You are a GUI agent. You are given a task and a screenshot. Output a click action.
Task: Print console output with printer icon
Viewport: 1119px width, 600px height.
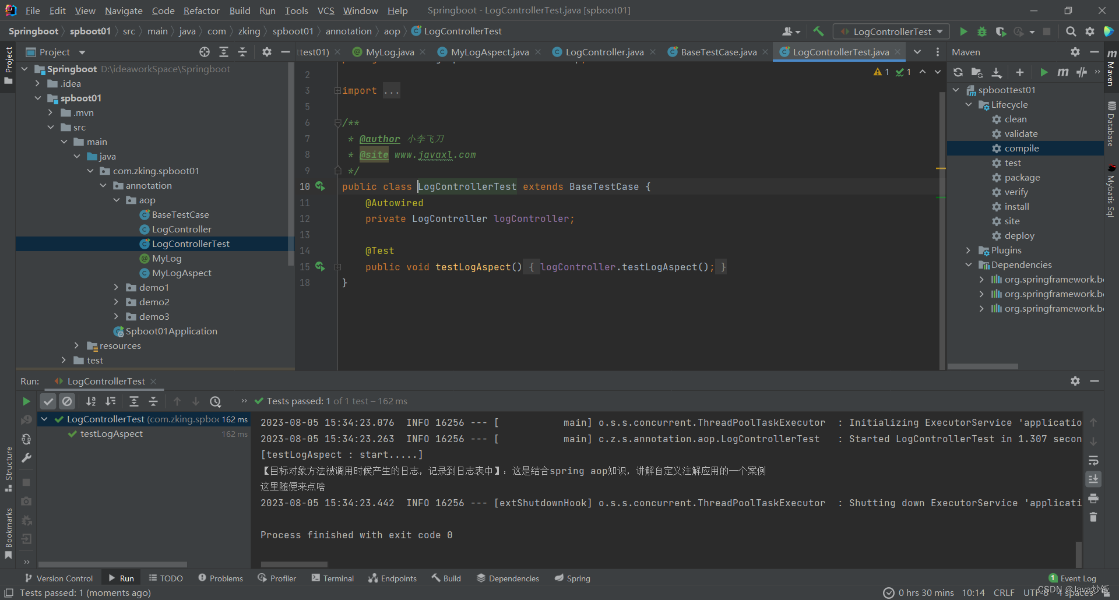(1093, 499)
